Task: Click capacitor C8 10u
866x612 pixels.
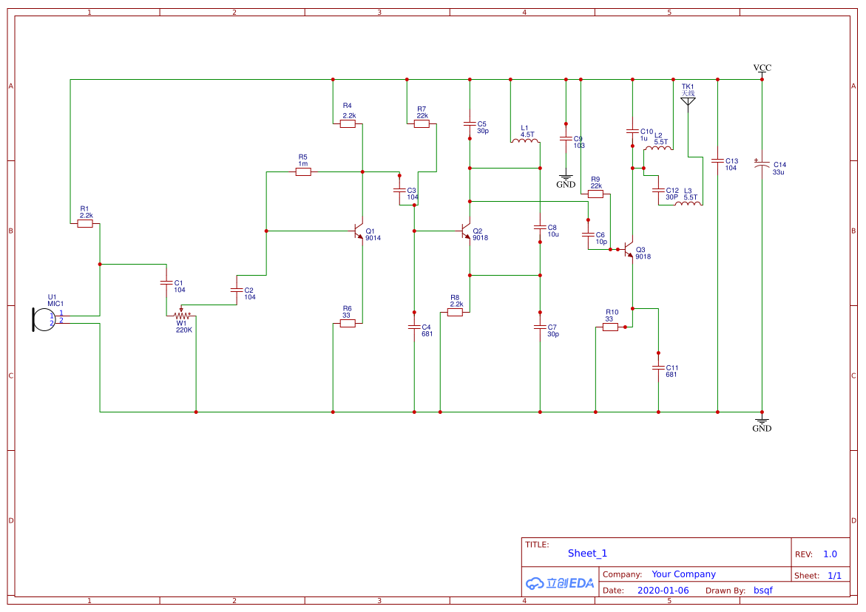Action: (540, 228)
